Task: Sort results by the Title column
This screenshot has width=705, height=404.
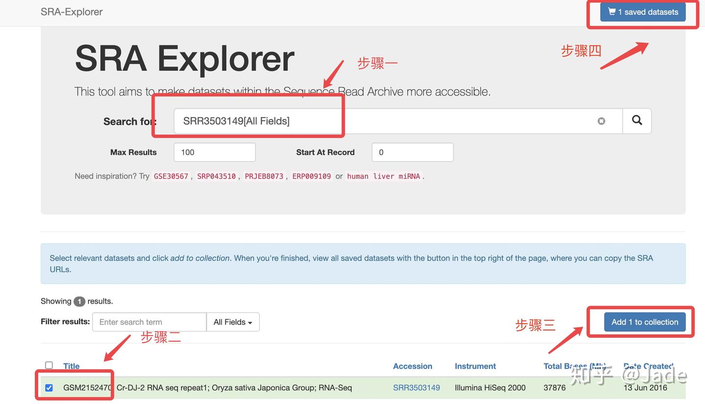Action: pyautogui.click(x=71, y=366)
